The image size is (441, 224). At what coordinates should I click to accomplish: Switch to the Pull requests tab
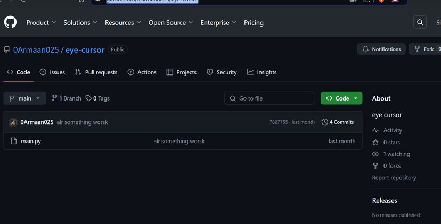96,72
